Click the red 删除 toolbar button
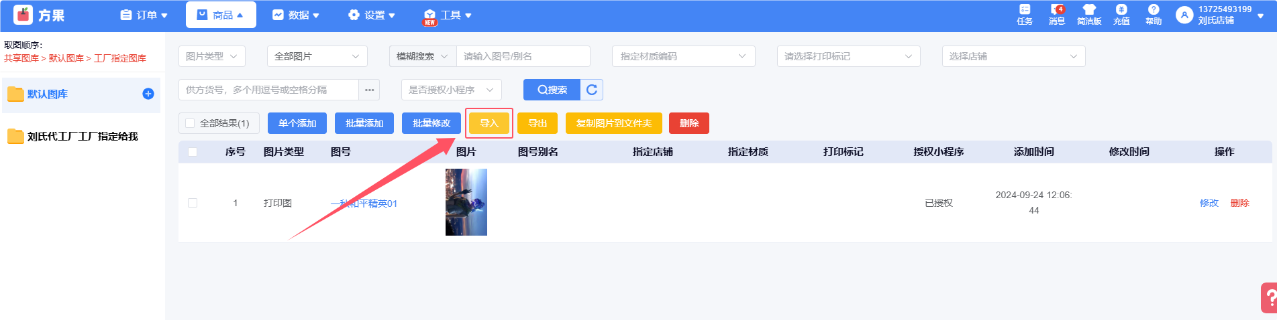 [689, 123]
